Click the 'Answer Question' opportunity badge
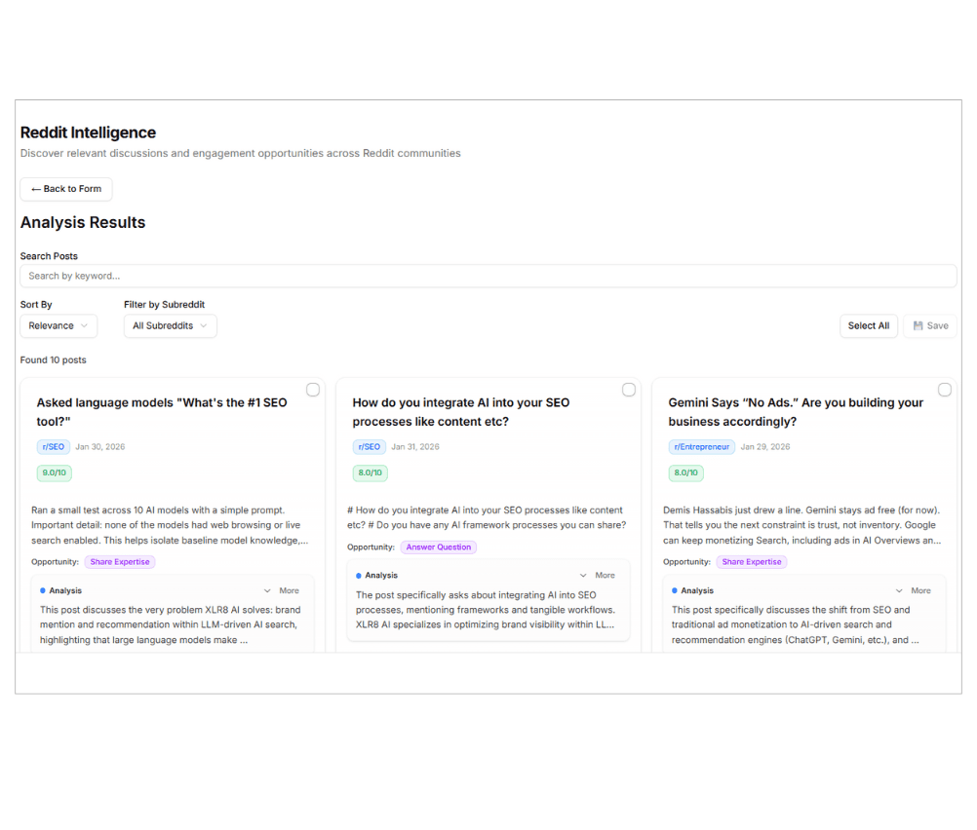Image resolution: width=977 pixels, height=830 pixels. coord(439,547)
